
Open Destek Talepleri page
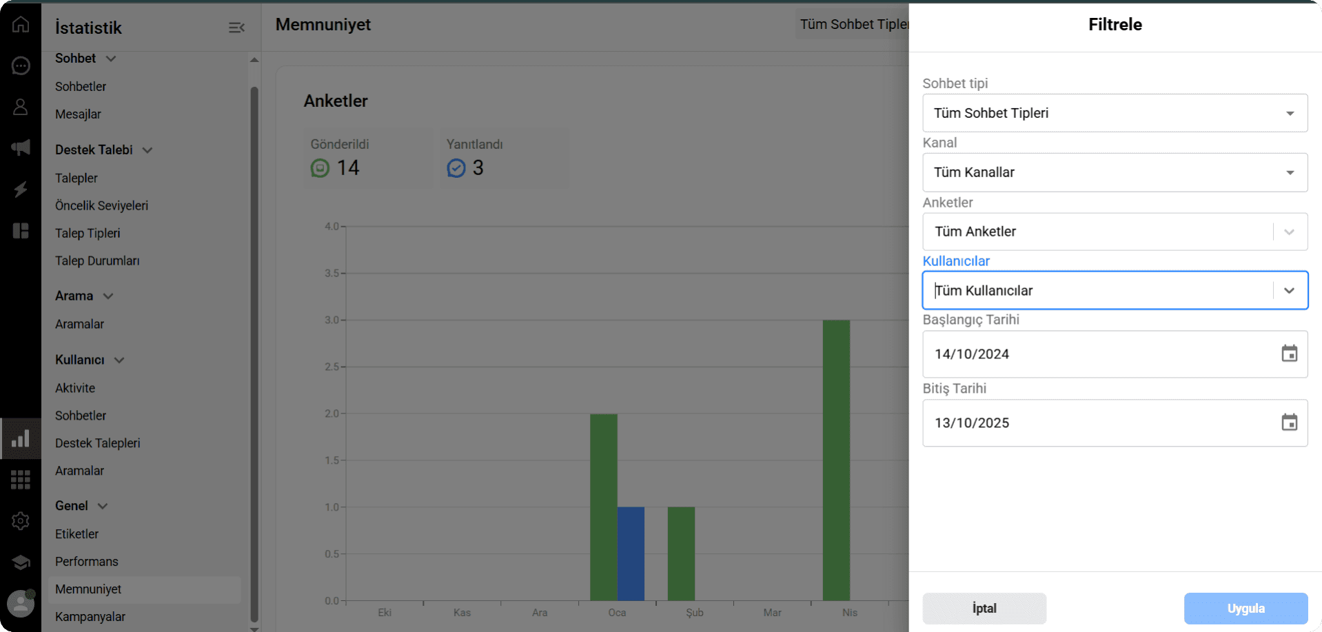point(97,444)
